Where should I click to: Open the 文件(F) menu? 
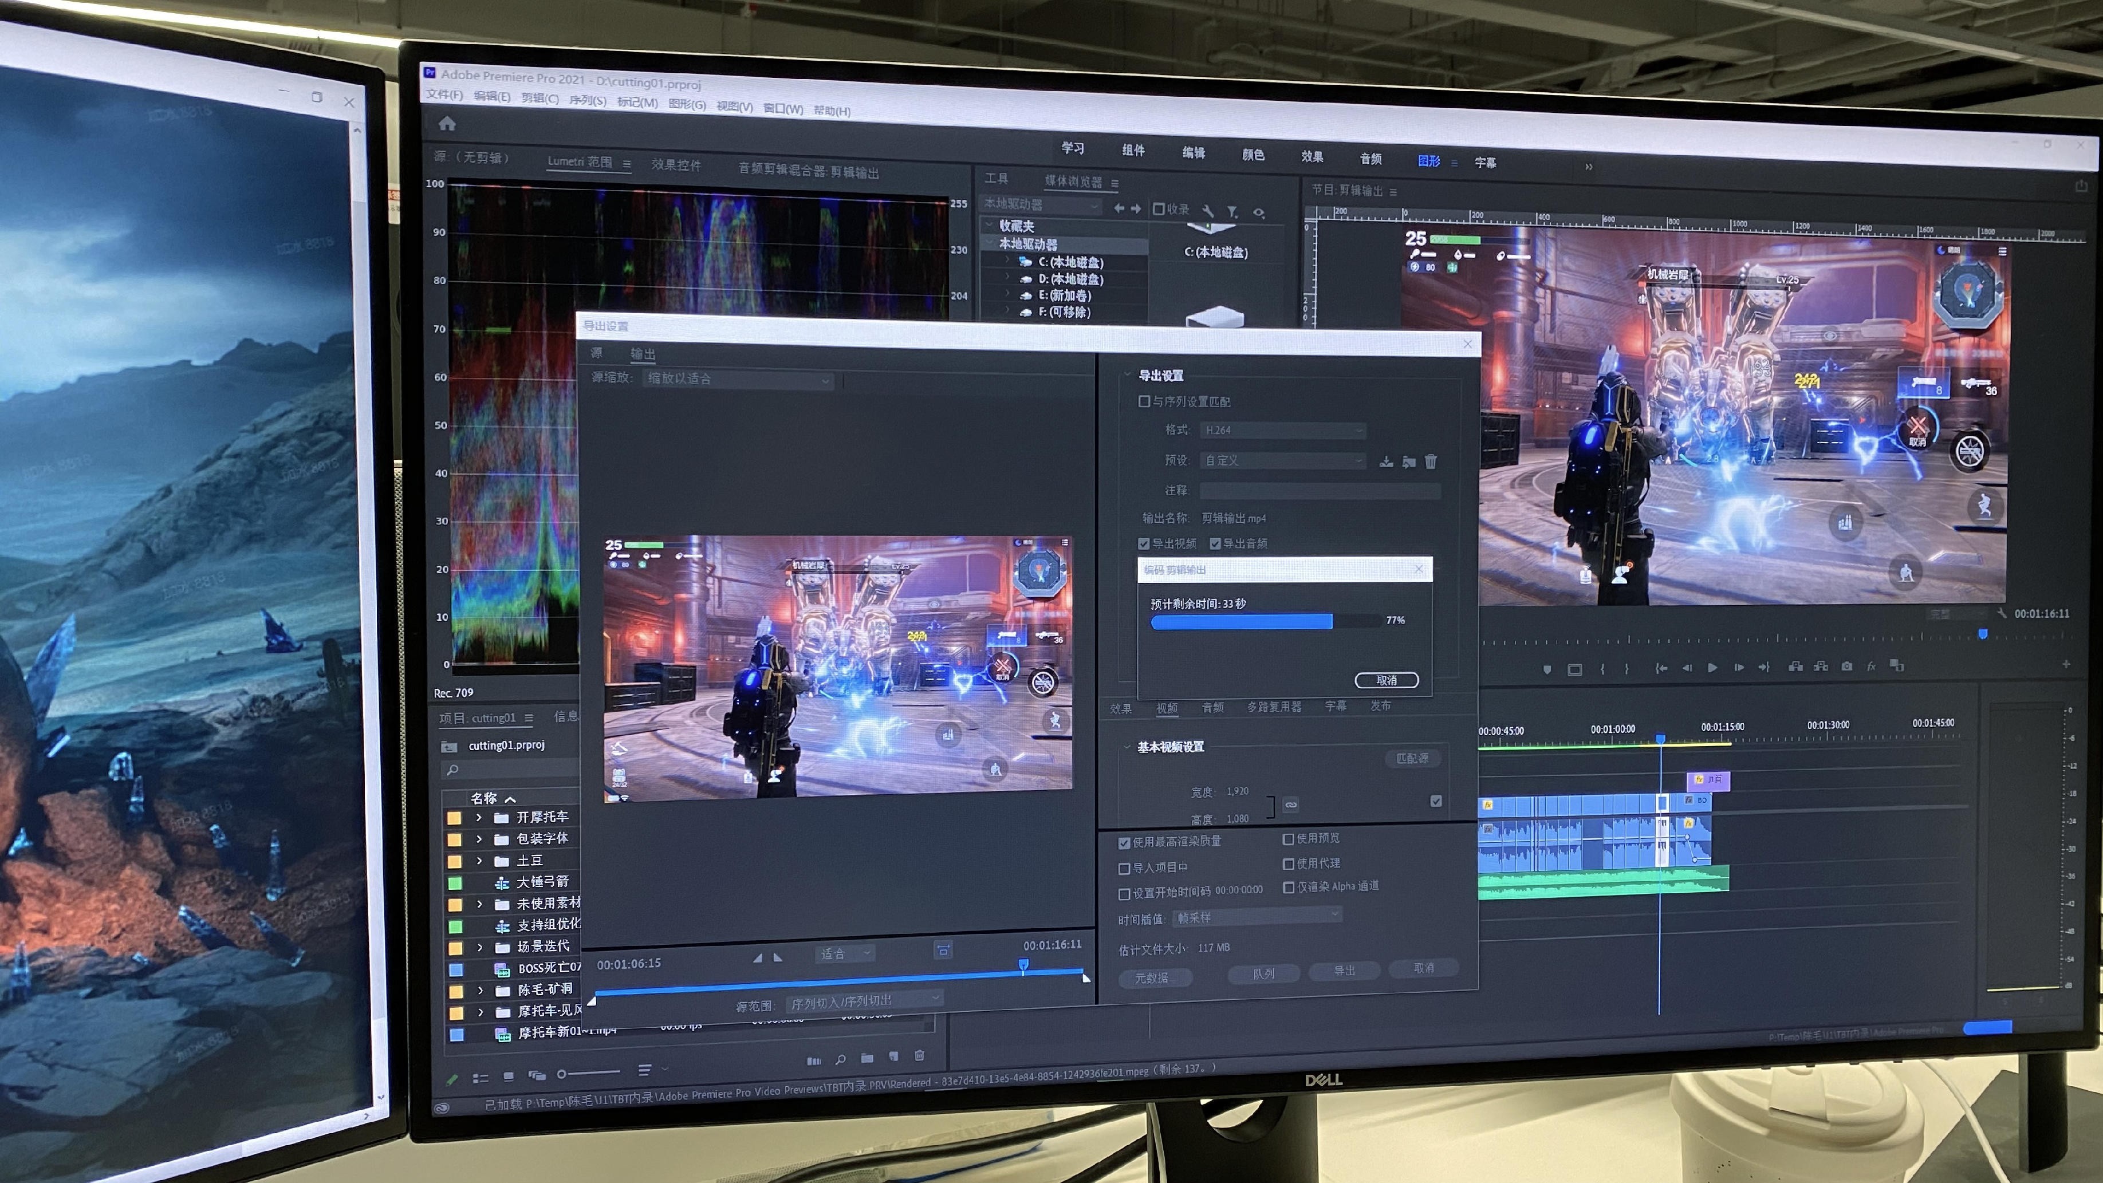click(x=444, y=94)
